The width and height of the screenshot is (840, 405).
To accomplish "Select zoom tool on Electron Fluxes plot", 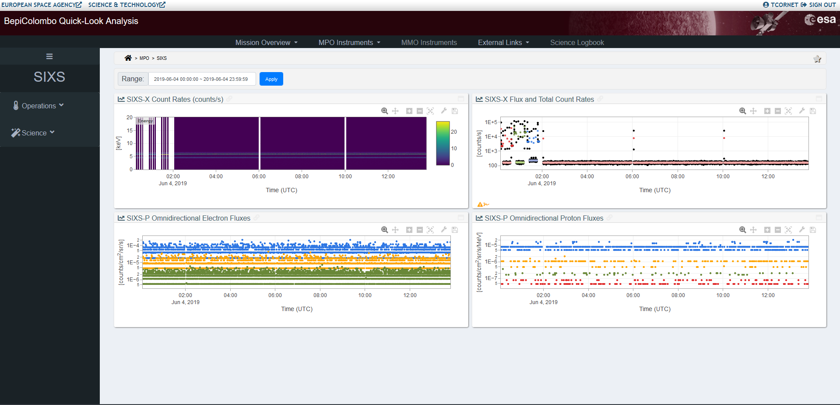I will tap(384, 230).
